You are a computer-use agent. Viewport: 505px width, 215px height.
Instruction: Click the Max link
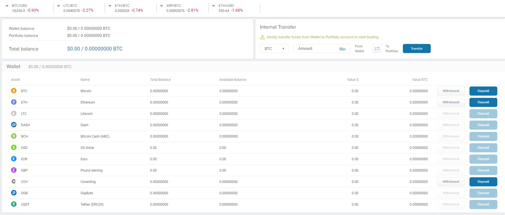pyautogui.click(x=343, y=49)
